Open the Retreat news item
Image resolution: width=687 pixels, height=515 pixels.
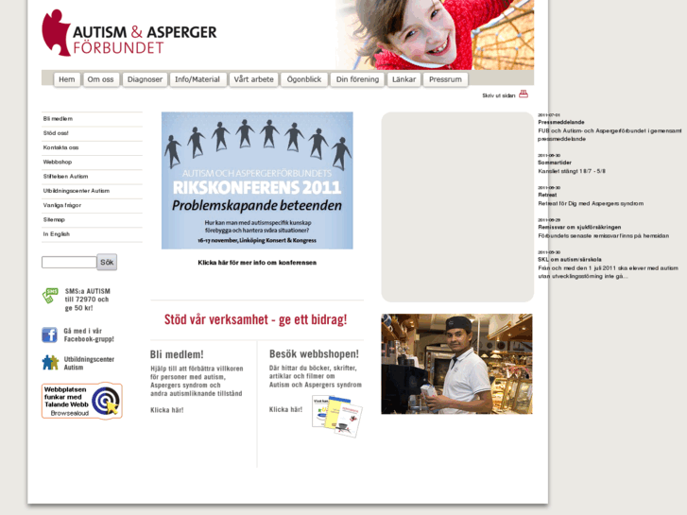click(x=547, y=195)
